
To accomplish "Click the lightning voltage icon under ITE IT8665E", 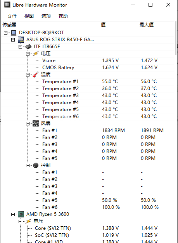I will pos(35,54).
